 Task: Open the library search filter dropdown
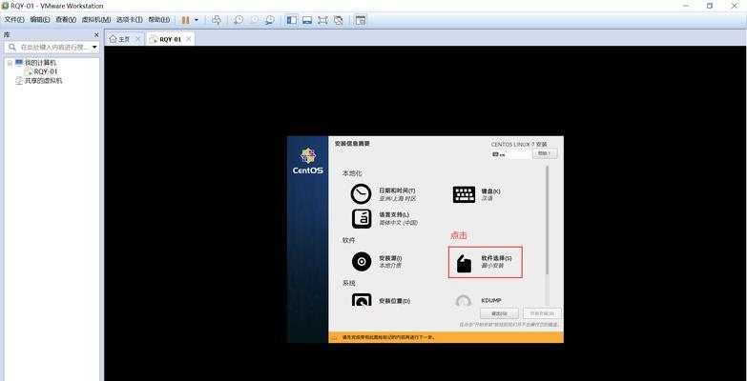coord(94,47)
